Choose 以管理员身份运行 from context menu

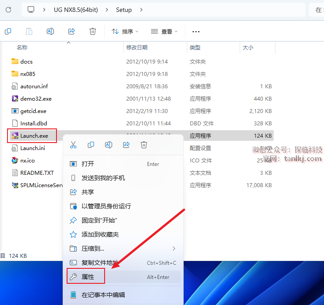(123, 206)
